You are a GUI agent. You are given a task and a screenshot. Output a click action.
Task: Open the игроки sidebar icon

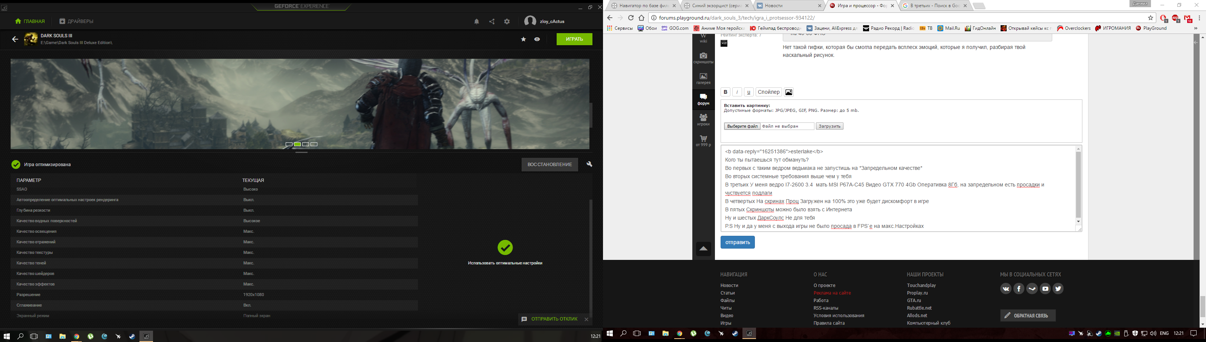703,120
